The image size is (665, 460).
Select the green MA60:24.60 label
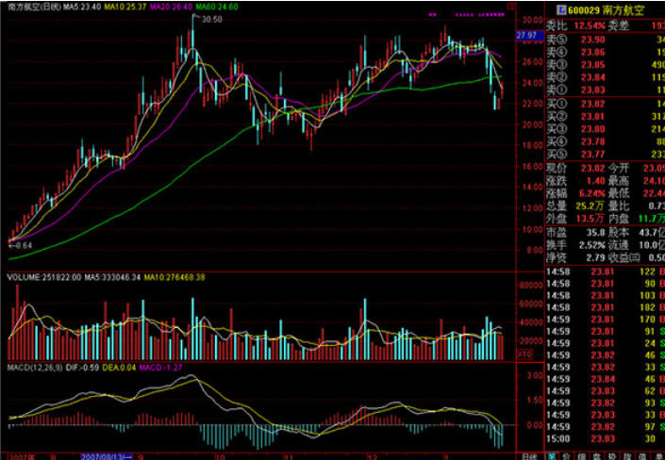click(x=218, y=7)
